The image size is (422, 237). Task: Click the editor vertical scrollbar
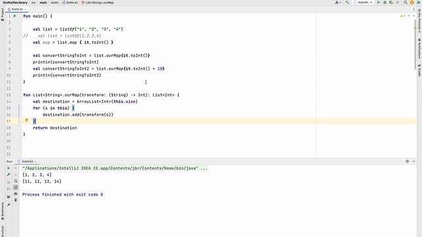pos(415,44)
